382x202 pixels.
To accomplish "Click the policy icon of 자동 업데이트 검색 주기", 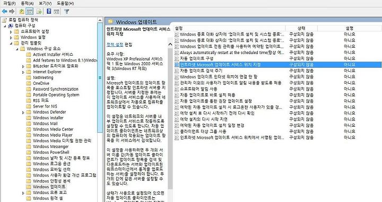I will tap(177, 71).
